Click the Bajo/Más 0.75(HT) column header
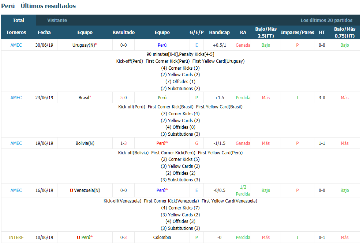This screenshot has width=363, height=243. (x=344, y=32)
